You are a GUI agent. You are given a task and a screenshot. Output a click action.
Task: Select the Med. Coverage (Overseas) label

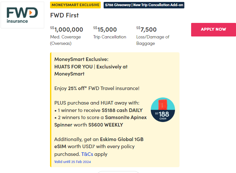[x=66, y=40]
